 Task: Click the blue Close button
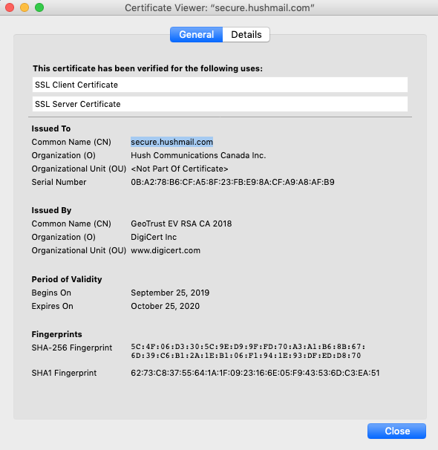pyautogui.click(x=396, y=431)
